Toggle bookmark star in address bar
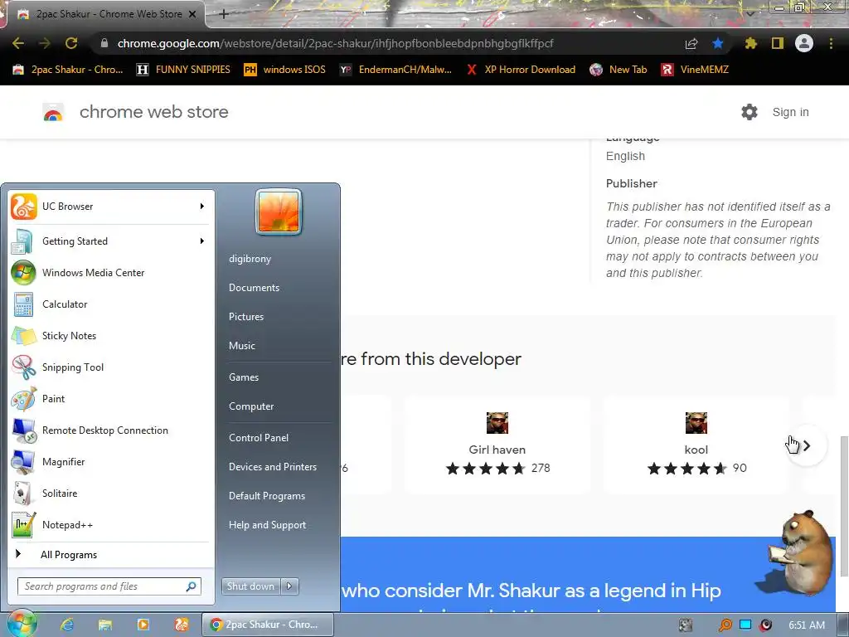The height and width of the screenshot is (637, 849). [718, 43]
